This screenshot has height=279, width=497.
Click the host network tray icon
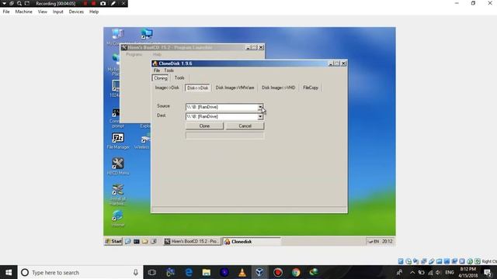click(x=430, y=272)
